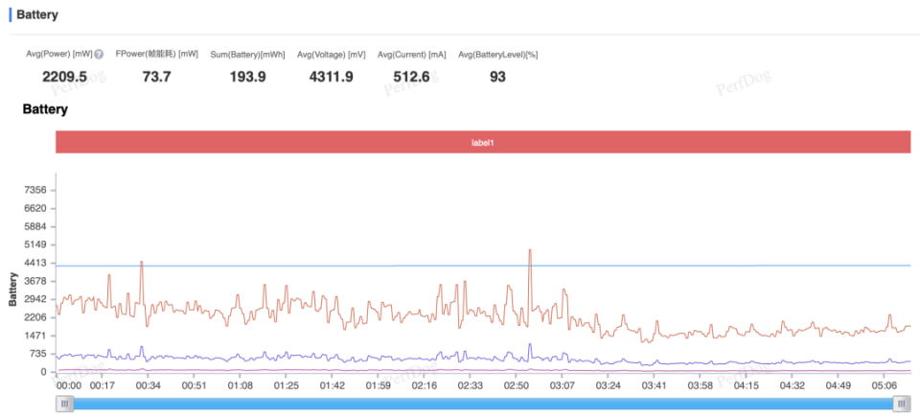Click the Avg(Power) help question-mark icon
The width and height of the screenshot is (920, 418).
click(99, 55)
